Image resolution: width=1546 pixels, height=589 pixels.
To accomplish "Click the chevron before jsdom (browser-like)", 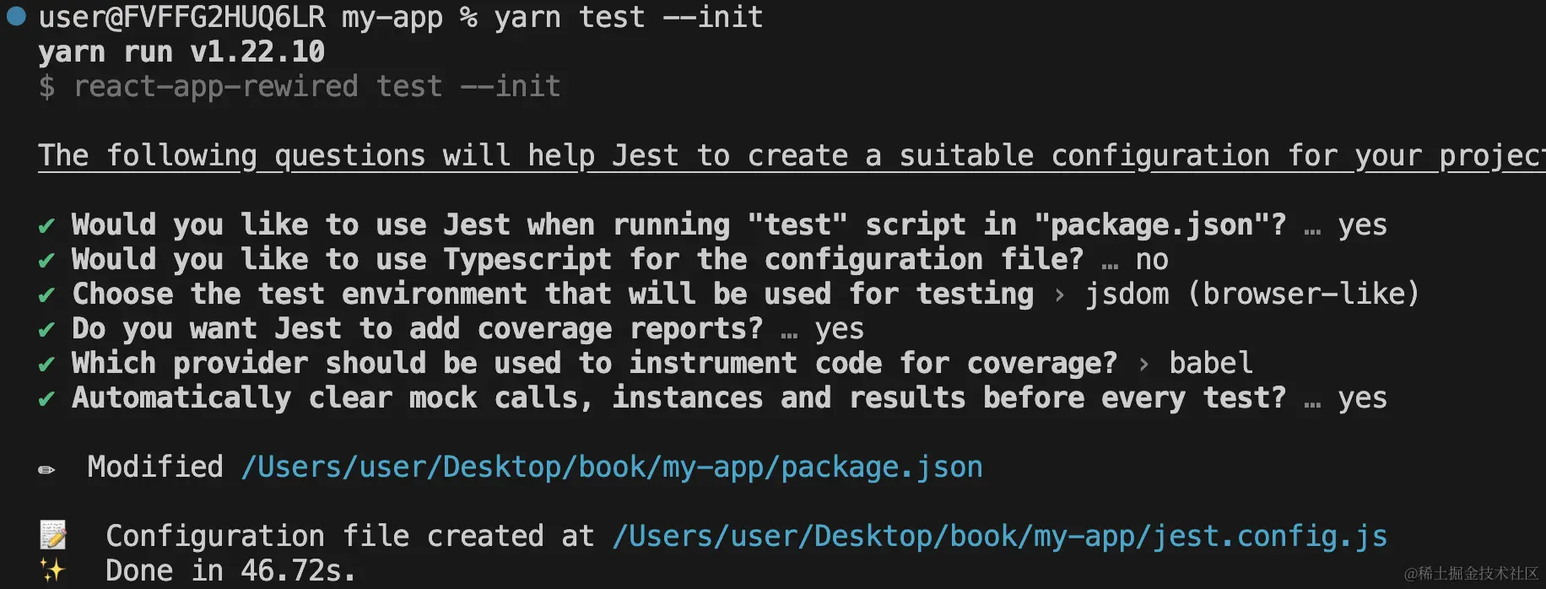I will coord(1060,295).
